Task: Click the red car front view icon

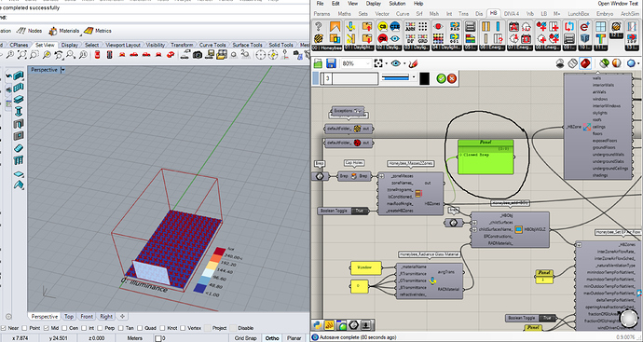Action: [x=122, y=55]
